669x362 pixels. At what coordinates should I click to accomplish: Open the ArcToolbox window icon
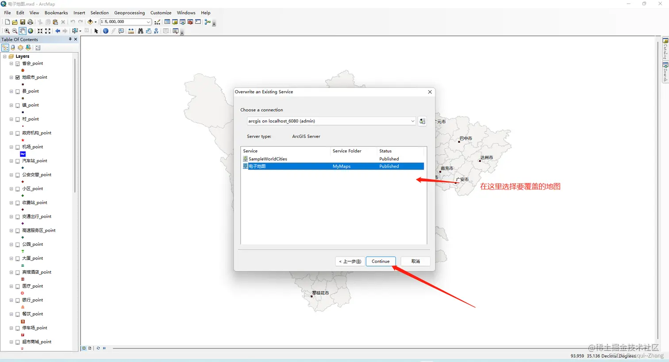click(x=190, y=22)
